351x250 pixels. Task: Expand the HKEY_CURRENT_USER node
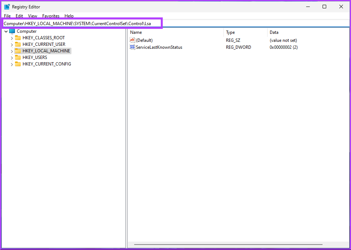tap(12, 45)
